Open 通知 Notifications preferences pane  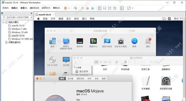tap(148, 42)
